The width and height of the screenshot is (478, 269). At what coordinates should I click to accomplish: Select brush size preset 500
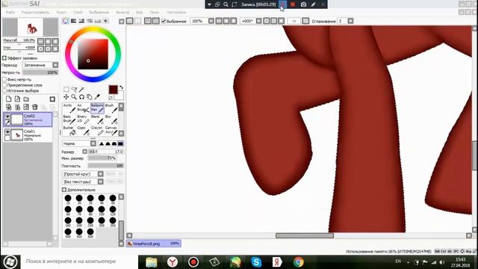(x=90, y=233)
